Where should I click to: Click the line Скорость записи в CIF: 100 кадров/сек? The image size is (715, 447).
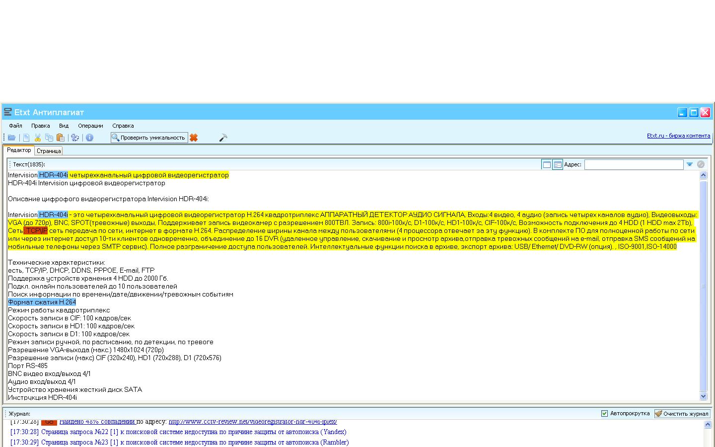pos(70,318)
